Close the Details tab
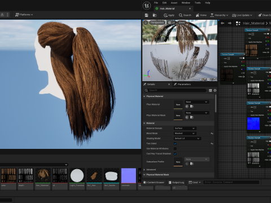The height and width of the screenshot is (203, 271). coord(169,84)
